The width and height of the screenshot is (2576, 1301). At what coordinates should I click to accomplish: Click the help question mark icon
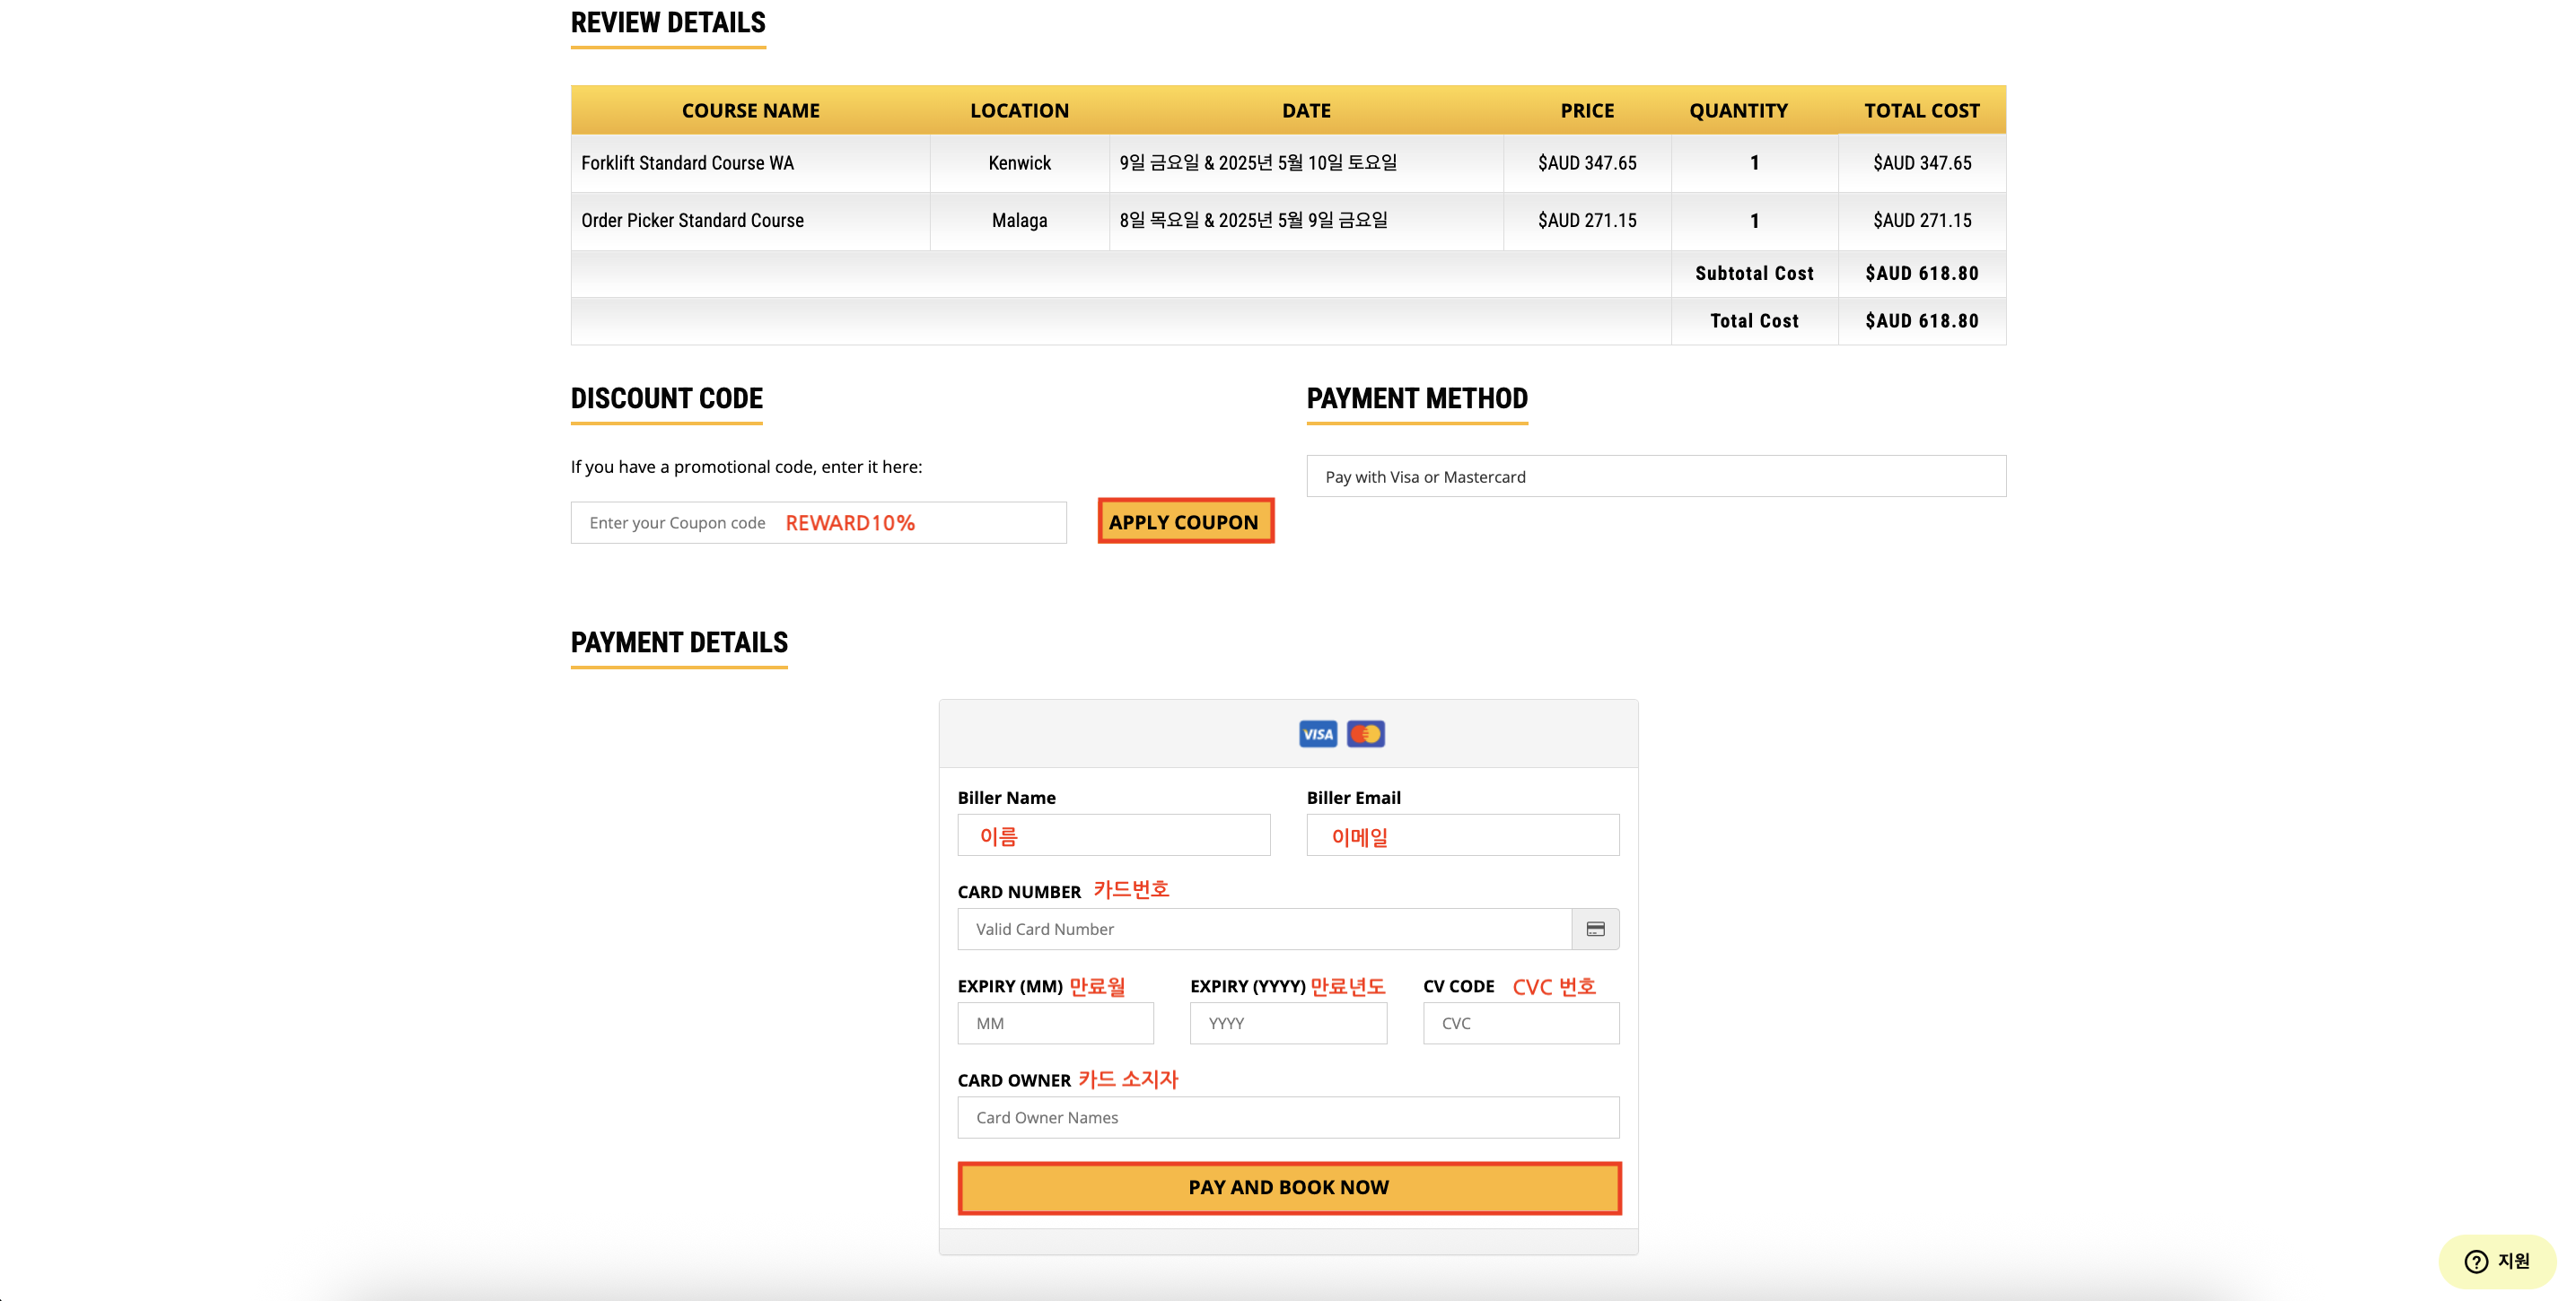[2476, 1261]
